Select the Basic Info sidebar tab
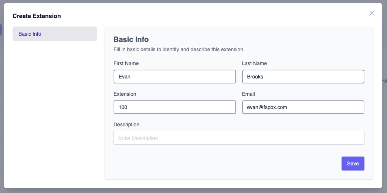 [x=55, y=34]
